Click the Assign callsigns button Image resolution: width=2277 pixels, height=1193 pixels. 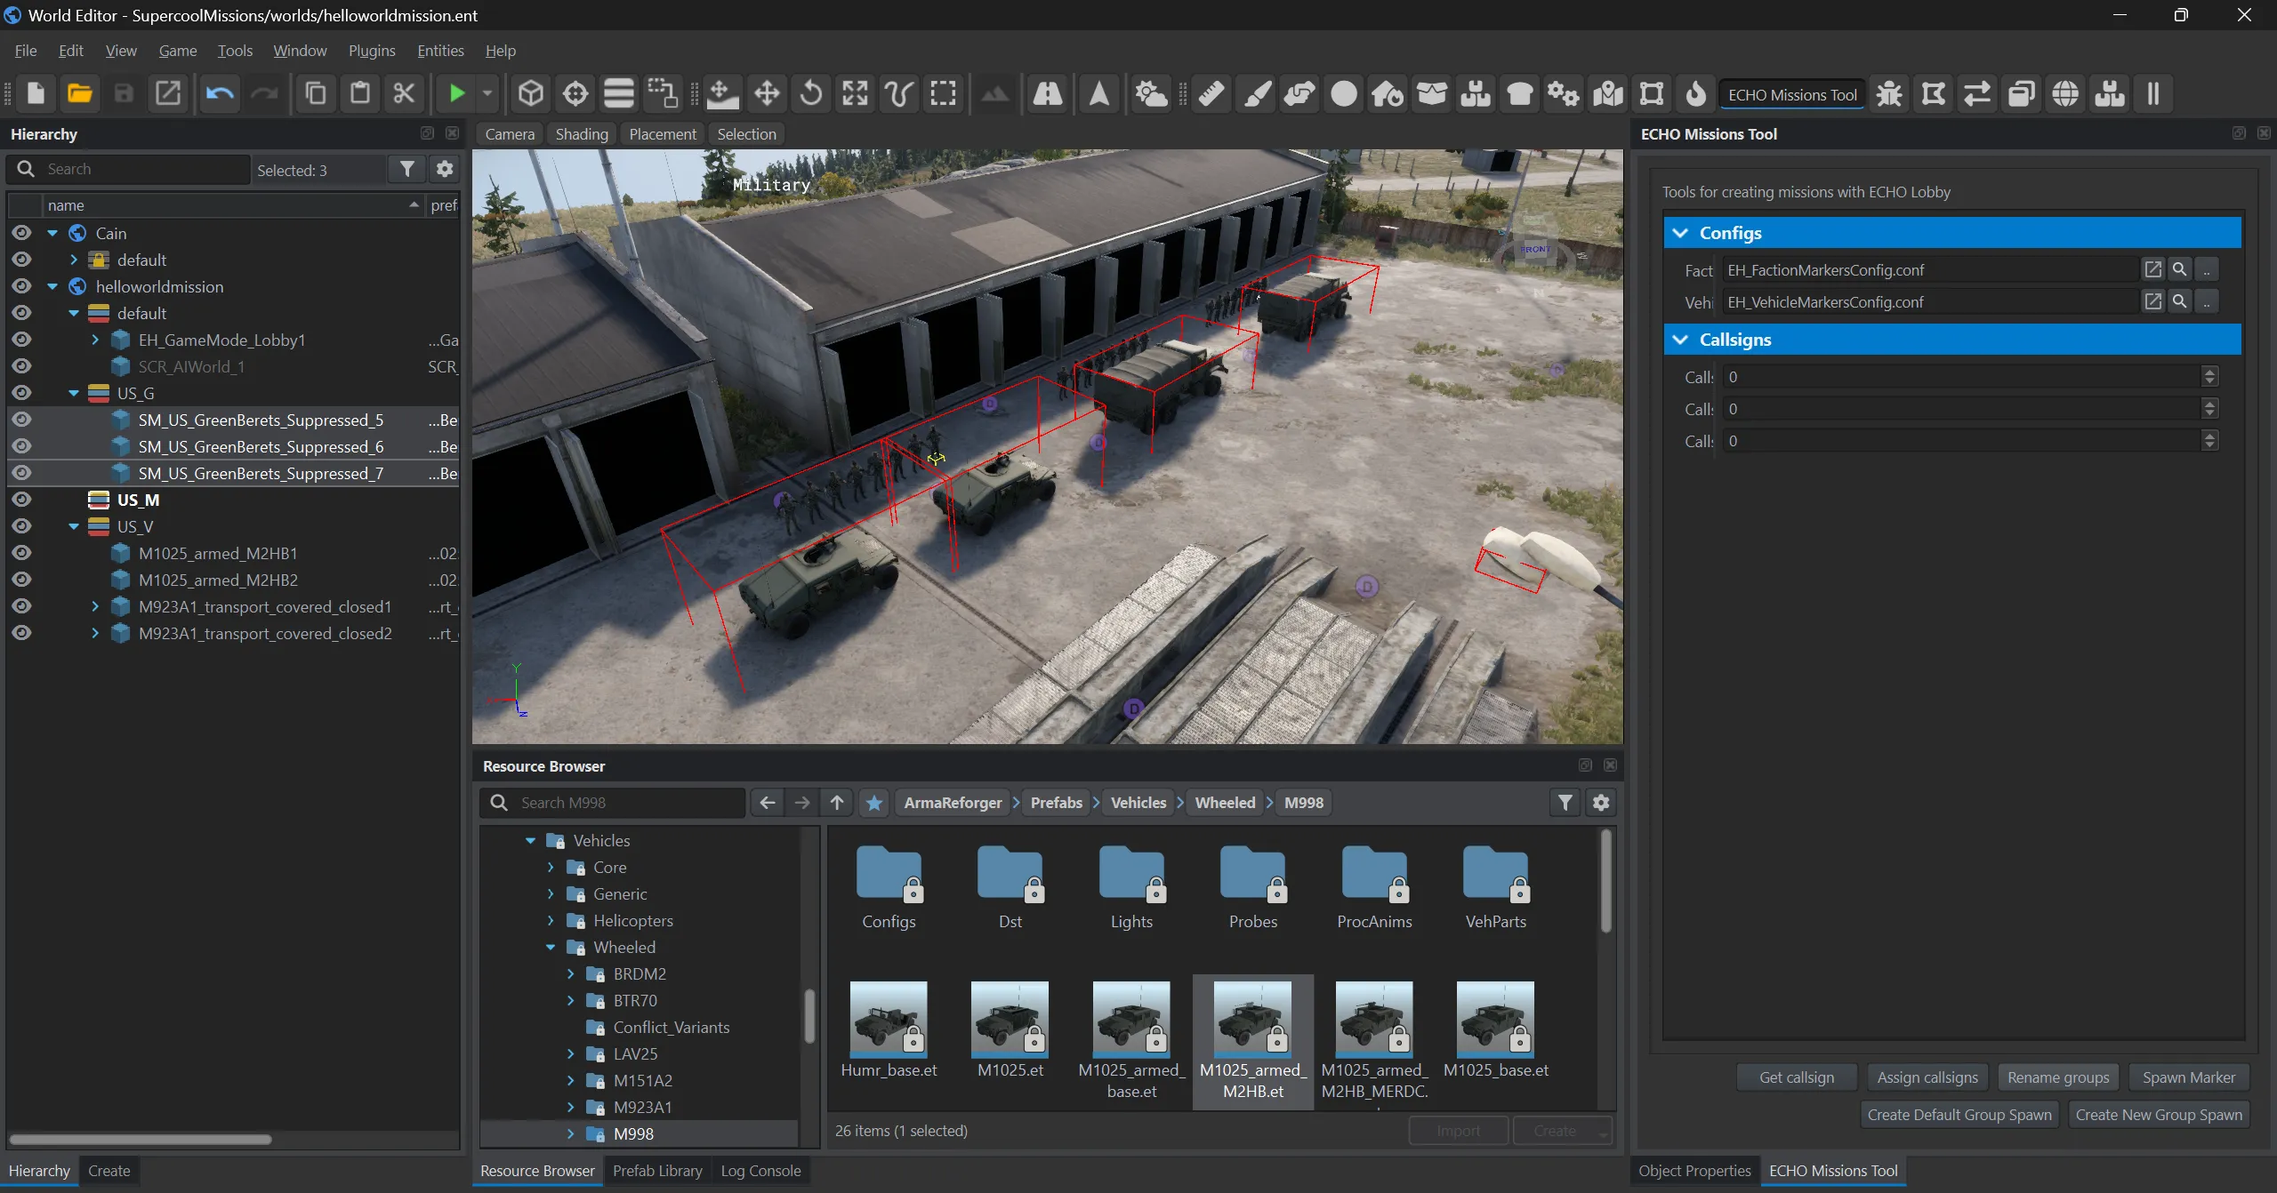(x=1927, y=1077)
